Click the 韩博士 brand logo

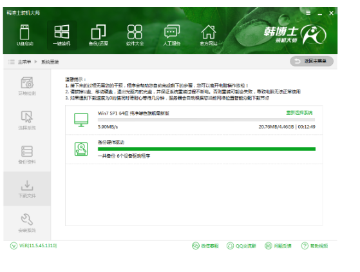pyautogui.click(x=294, y=34)
